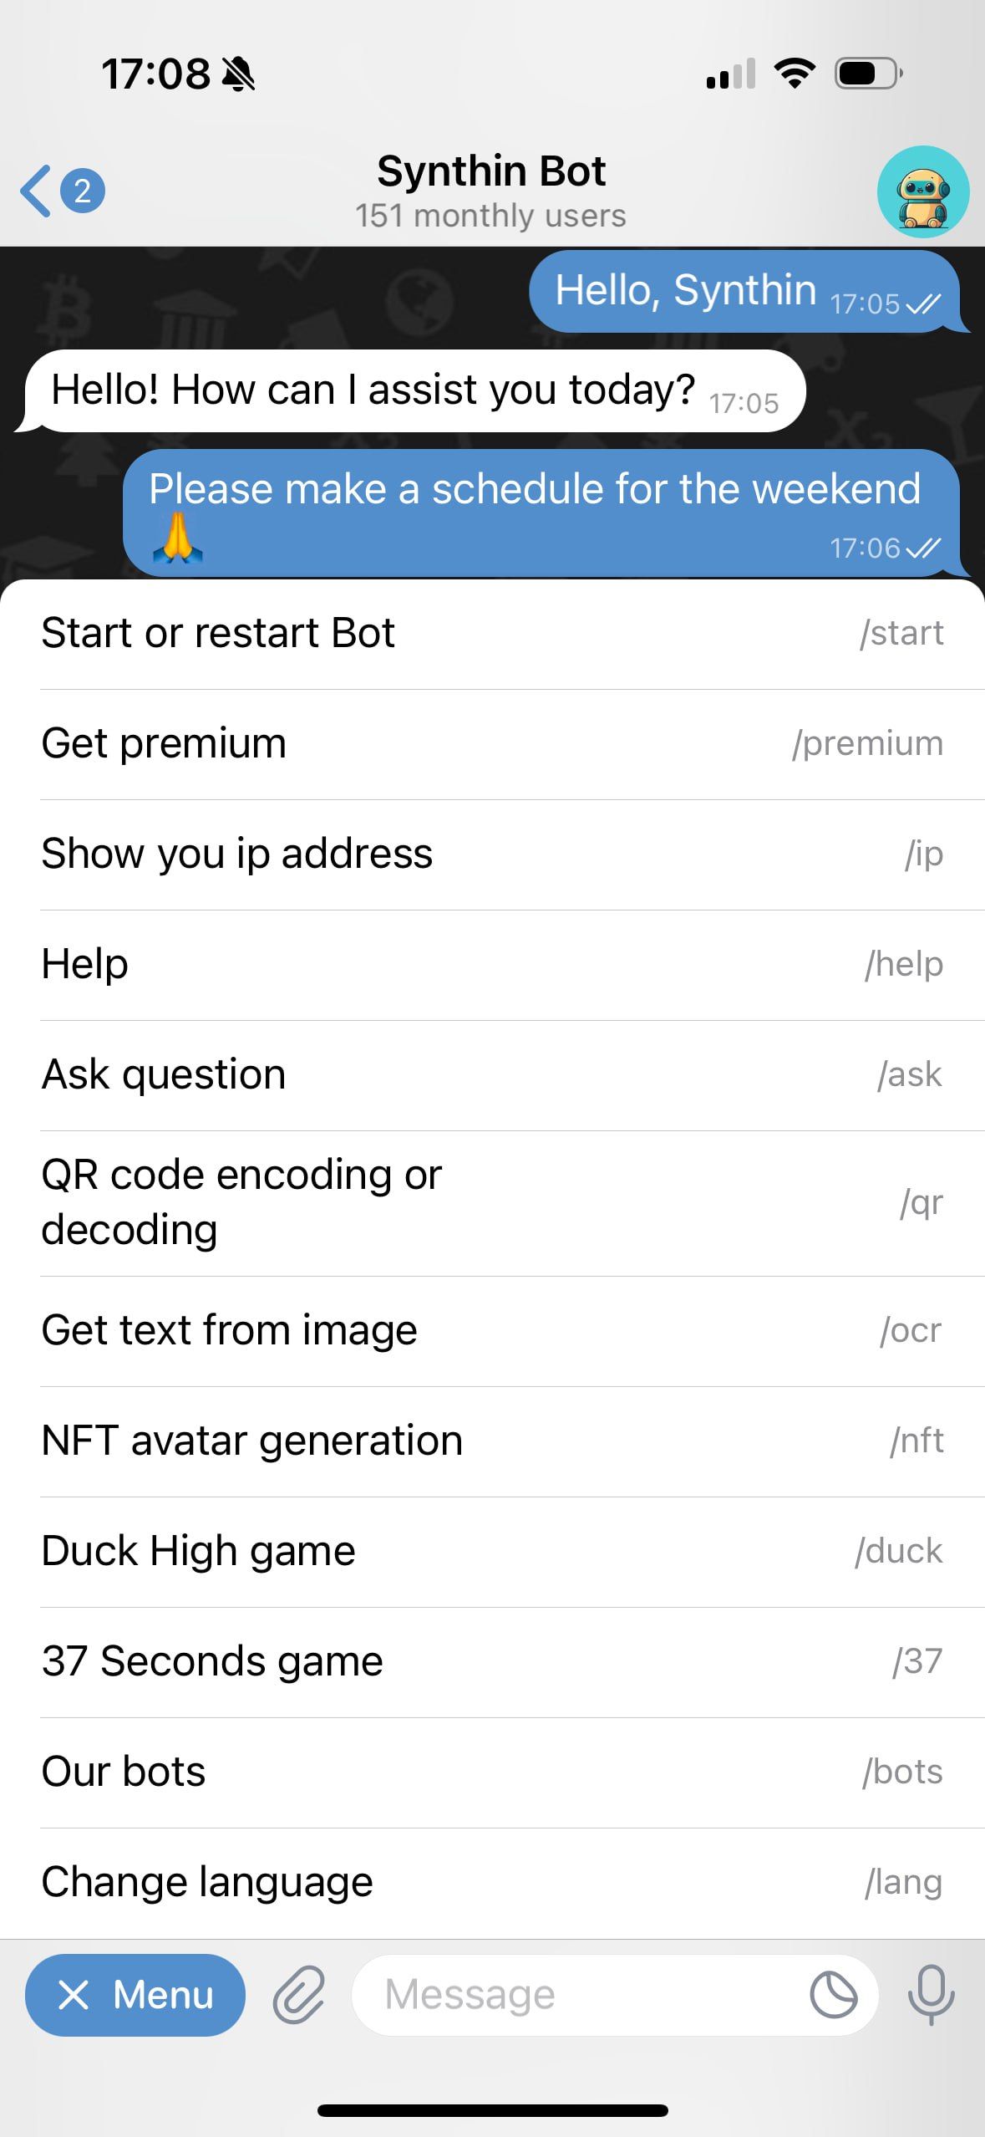Viewport: 985px width, 2137px height.
Task: Tap the unread count badge showing 2
Action: [82, 191]
